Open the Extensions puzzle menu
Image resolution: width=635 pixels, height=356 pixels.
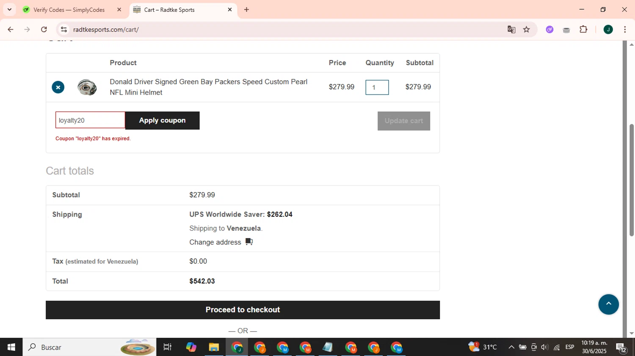pos(583,30)
